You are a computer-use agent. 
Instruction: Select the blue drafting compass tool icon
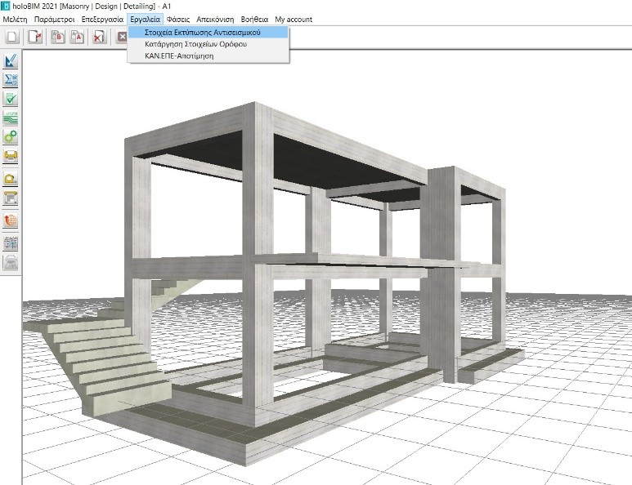pos(11,60)
